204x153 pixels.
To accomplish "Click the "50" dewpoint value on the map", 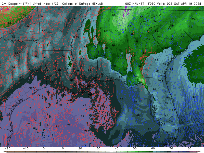I will [x=117, y=31].
